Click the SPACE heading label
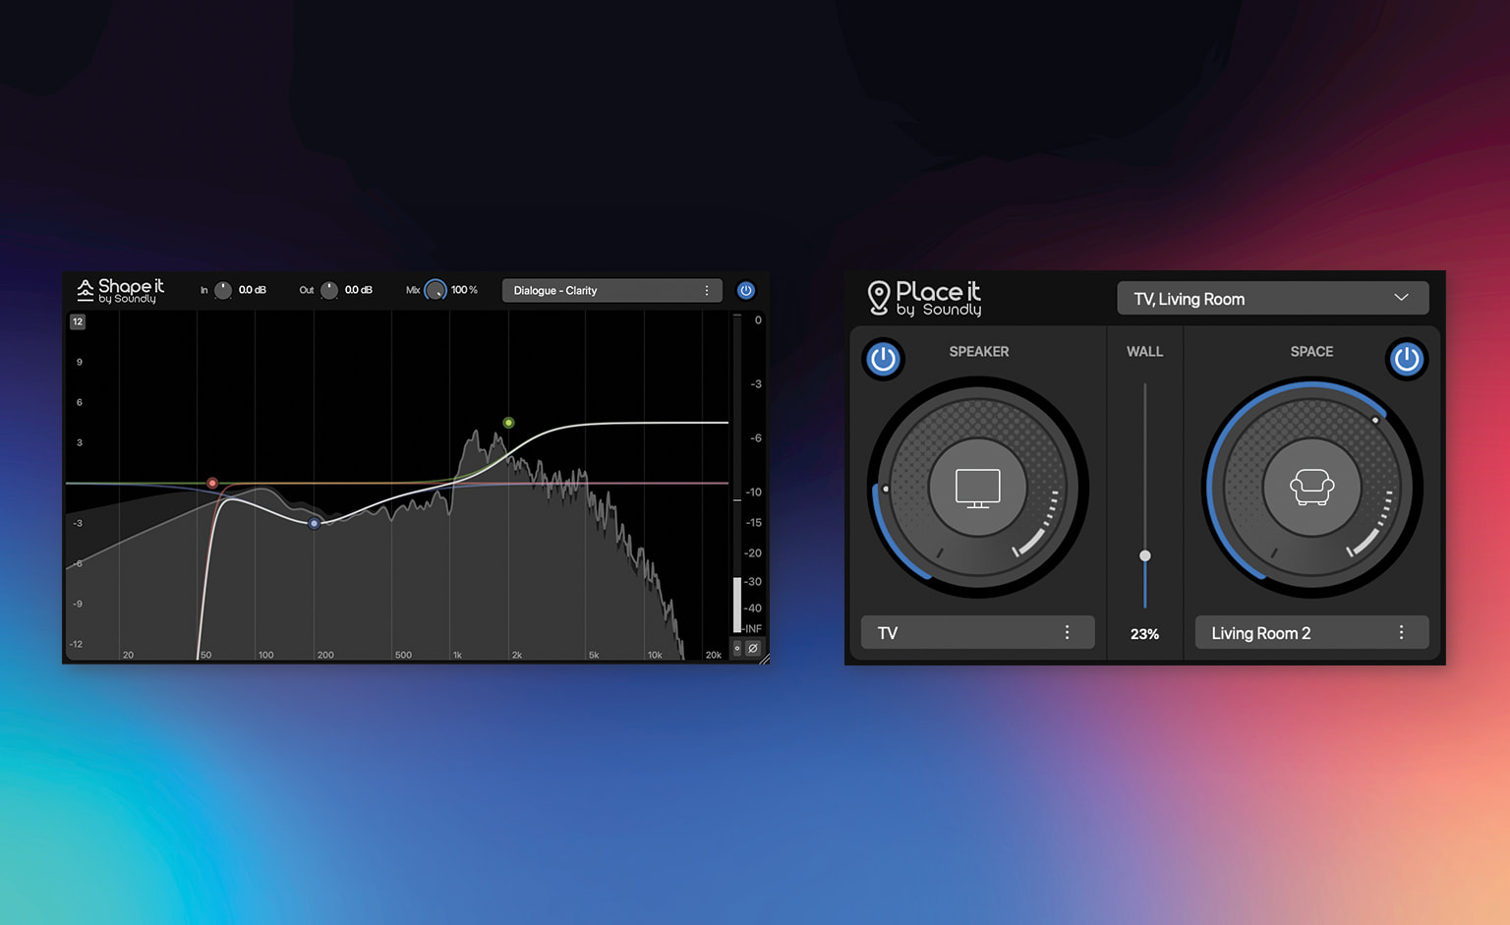 (x=1311, y=351)
